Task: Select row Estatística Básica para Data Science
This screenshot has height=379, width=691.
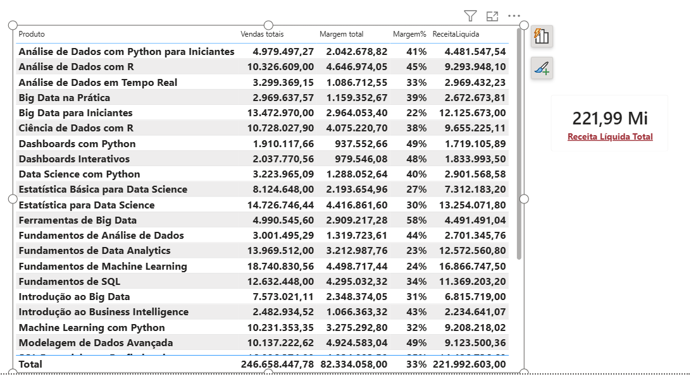Action: pyautogui.click(x=262, y=189)
